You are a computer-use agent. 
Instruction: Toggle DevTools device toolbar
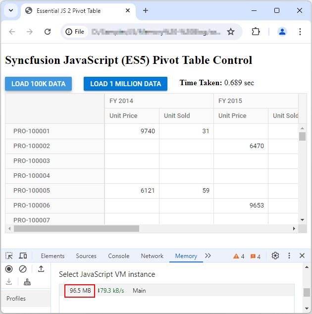click(x=23, y=256)
